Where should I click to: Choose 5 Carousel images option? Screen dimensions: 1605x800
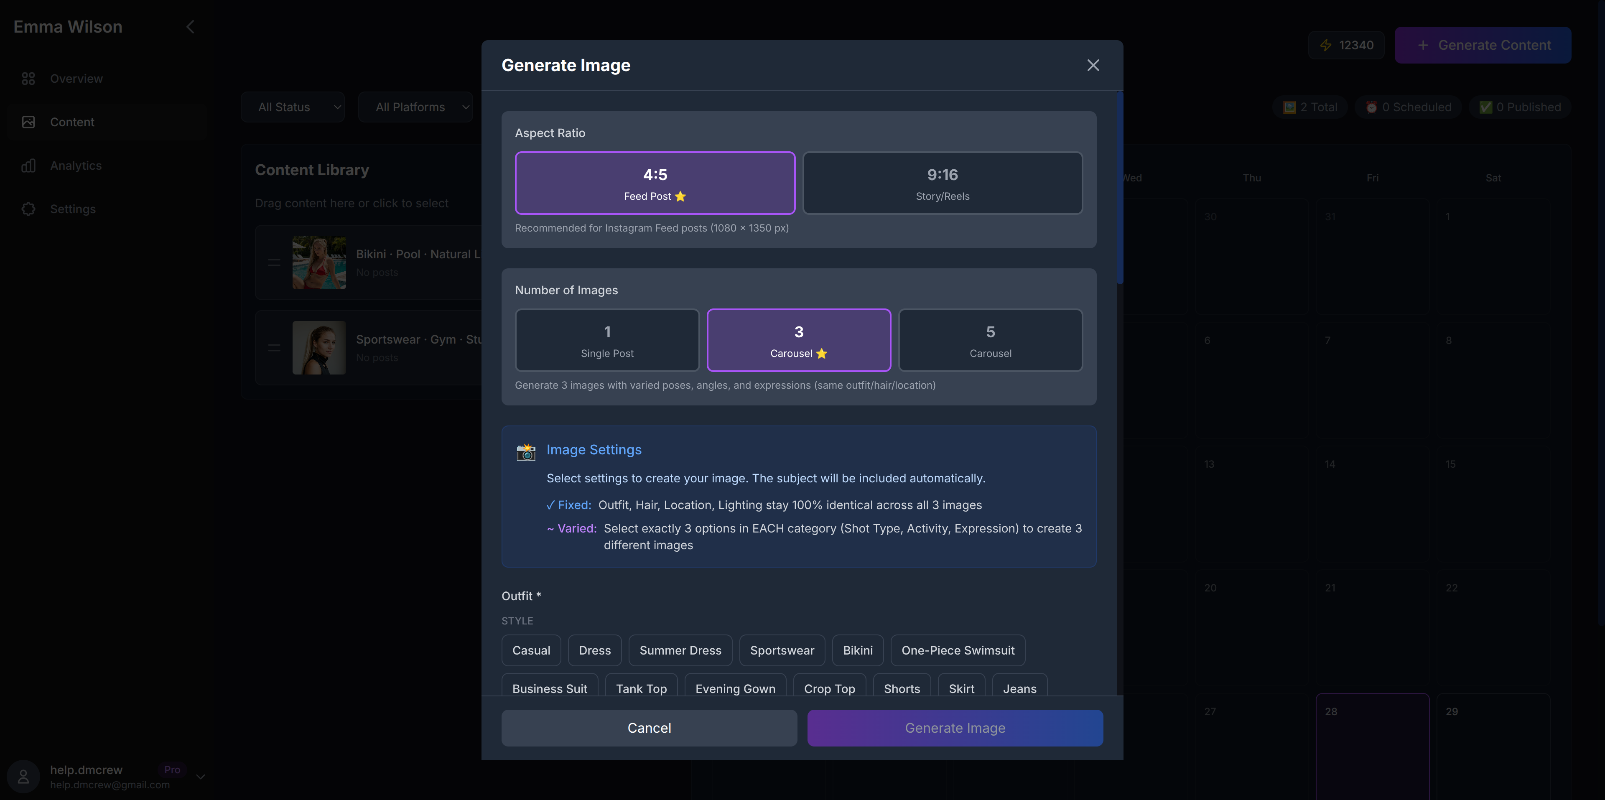click(990, 340)
